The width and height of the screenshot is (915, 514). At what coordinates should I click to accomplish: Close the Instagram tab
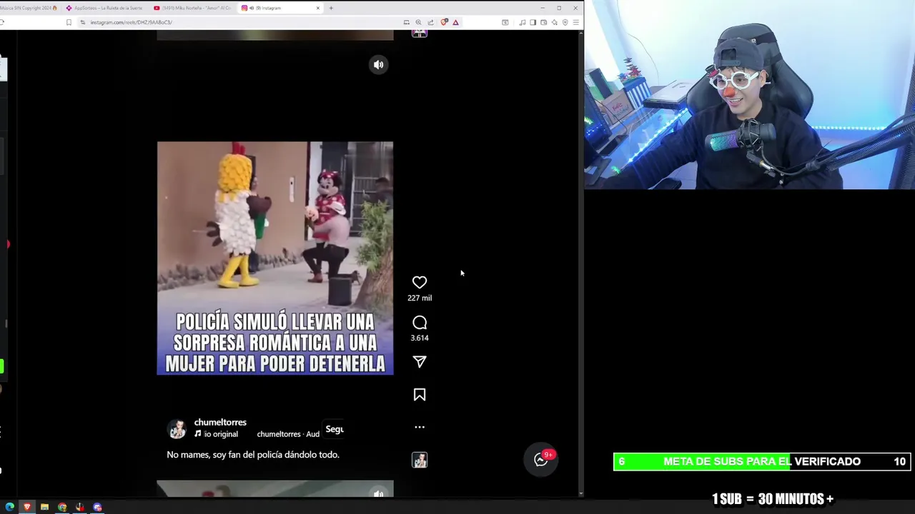pyautogui.click(x=318, y=8)
